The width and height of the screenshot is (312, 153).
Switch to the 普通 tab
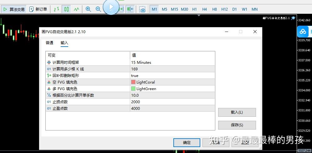pos(49,43)
